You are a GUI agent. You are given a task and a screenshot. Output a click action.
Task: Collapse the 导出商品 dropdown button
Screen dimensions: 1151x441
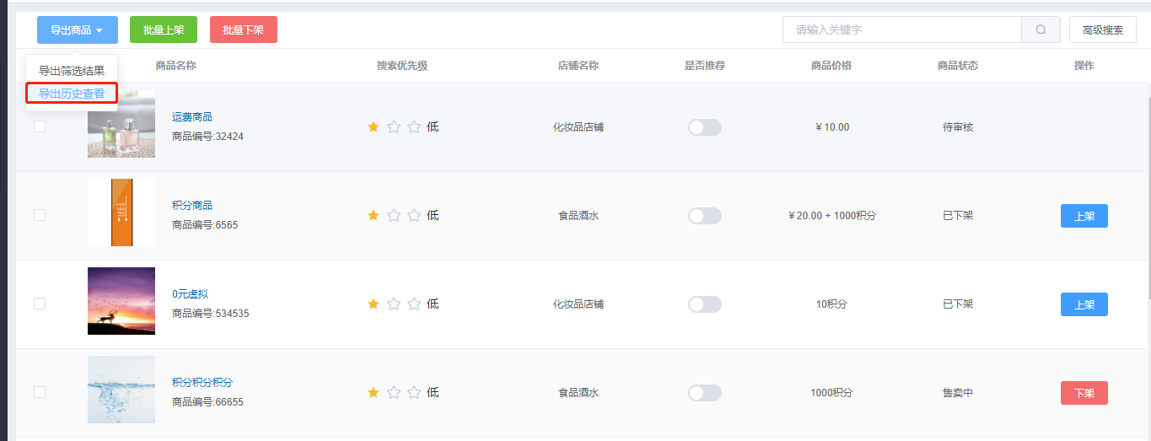pos(78,30)
